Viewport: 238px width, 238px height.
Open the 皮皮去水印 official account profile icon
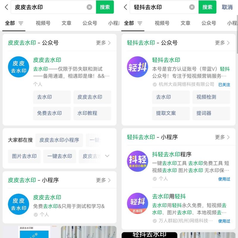pyautogui.click(x=18, y=67)
